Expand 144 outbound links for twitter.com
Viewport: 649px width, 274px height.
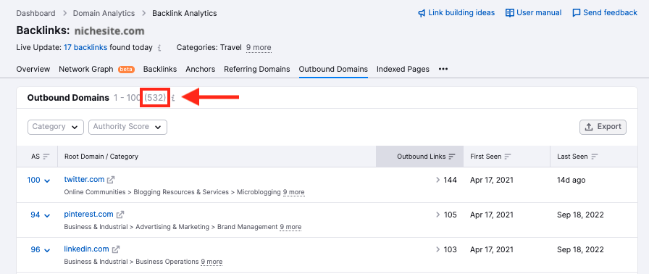(447, 180)
